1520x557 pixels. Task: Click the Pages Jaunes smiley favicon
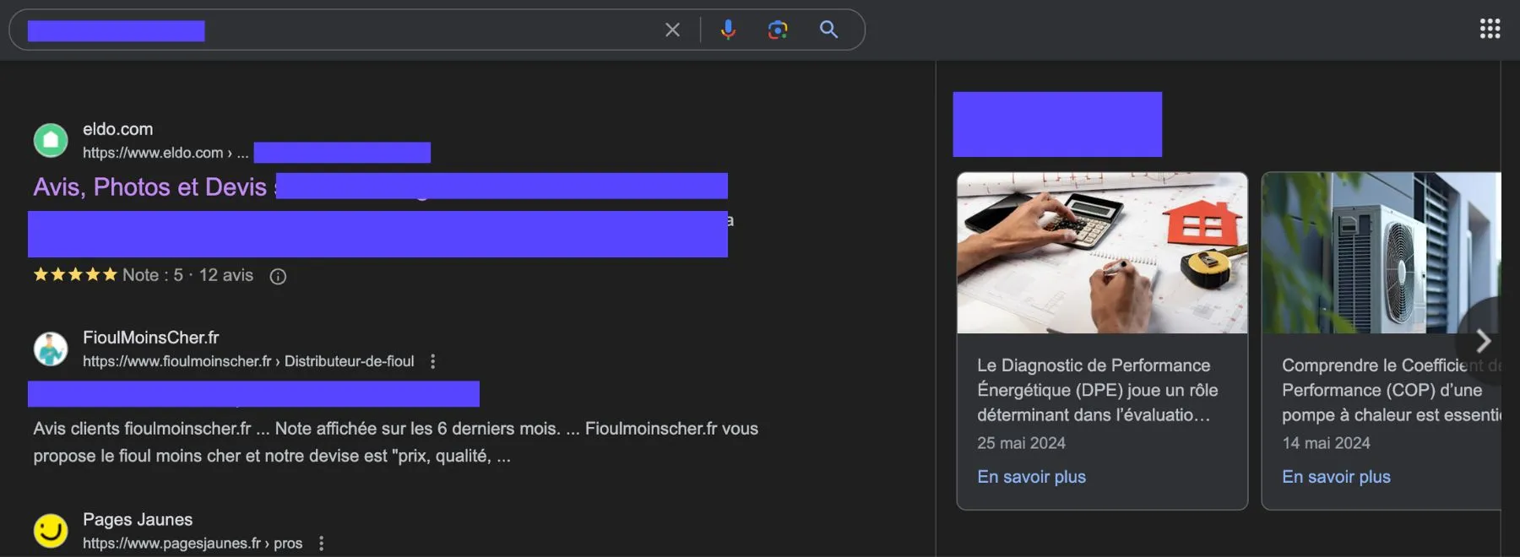(x=51, y=531)
